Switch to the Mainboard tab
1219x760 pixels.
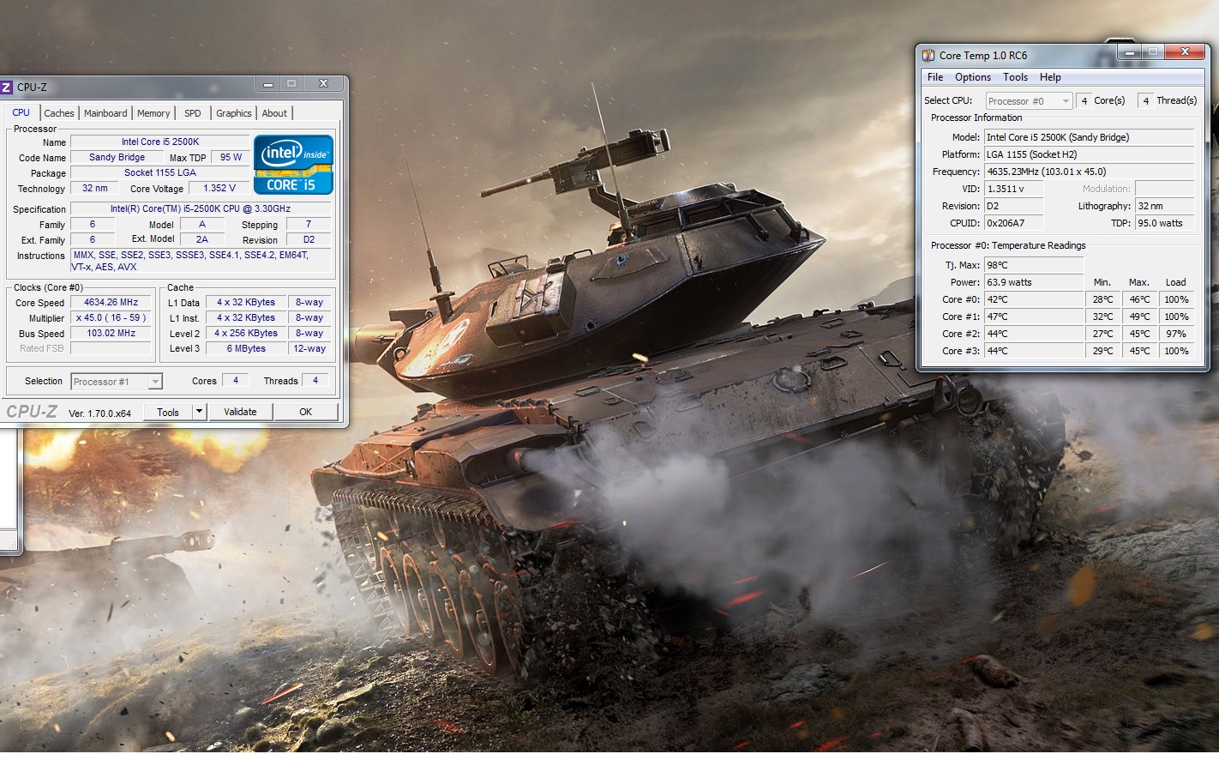coord(105,113)
